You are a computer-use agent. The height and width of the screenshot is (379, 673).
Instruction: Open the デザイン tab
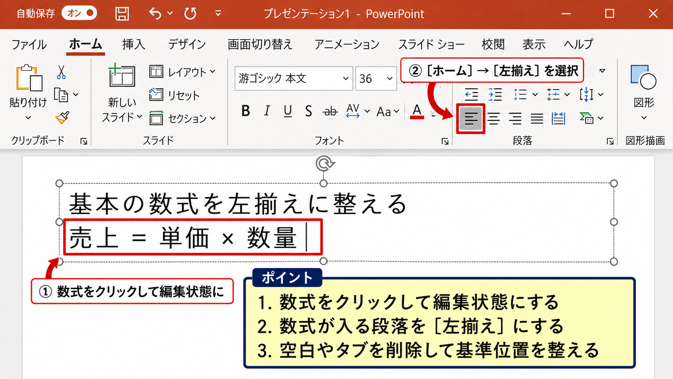(x=187, y=44)
